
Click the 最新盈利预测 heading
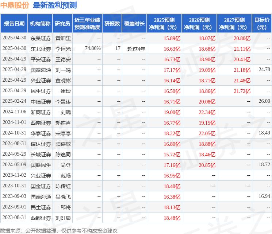click(55, 5)
